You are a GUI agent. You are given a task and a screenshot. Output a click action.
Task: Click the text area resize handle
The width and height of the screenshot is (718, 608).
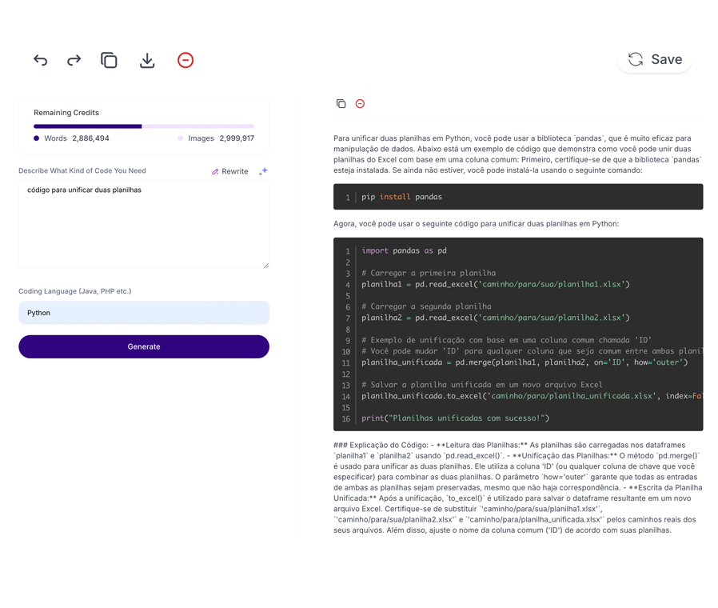point(265,265)
